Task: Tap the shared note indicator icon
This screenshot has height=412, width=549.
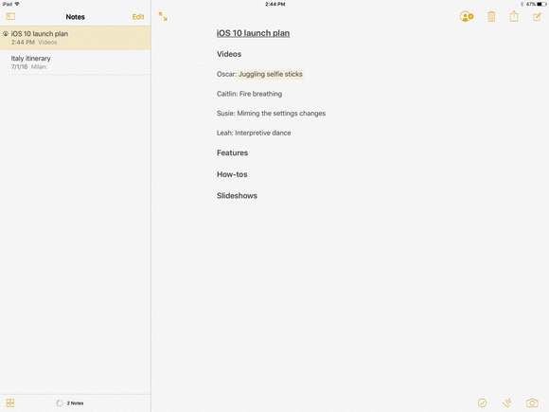Action: click(x=6, y=34)
